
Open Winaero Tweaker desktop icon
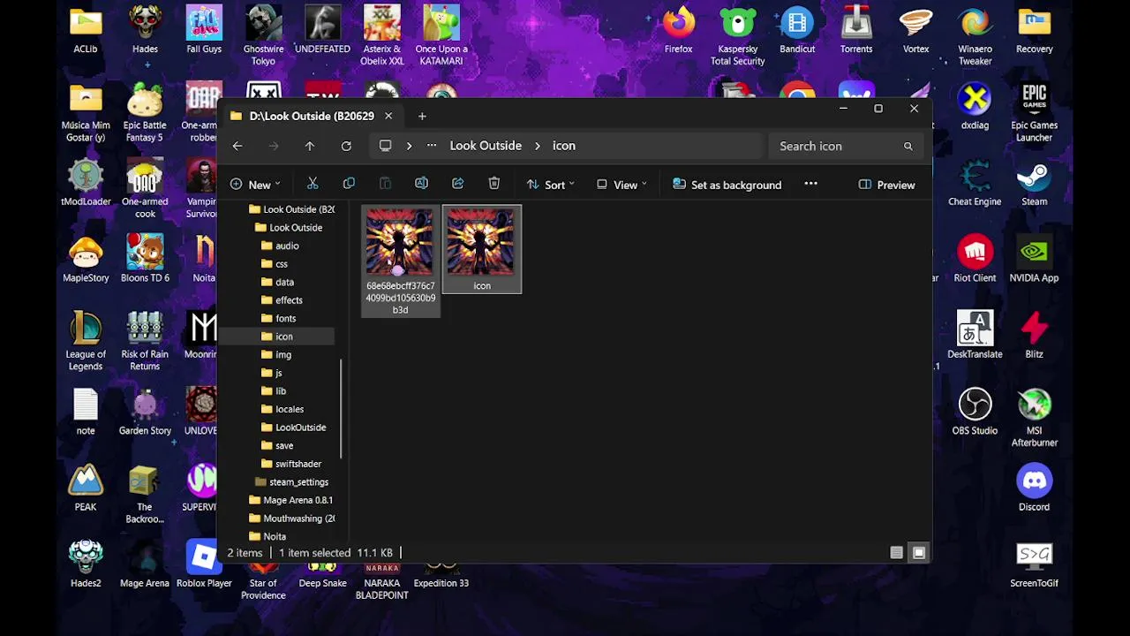click(975, 37)
